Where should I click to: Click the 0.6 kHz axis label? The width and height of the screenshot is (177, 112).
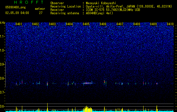(2, 106)
